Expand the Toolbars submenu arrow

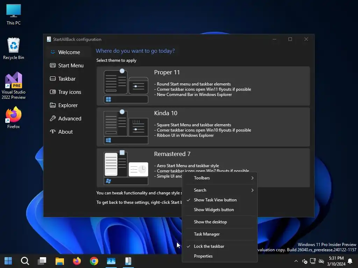(x=252, y=178)
